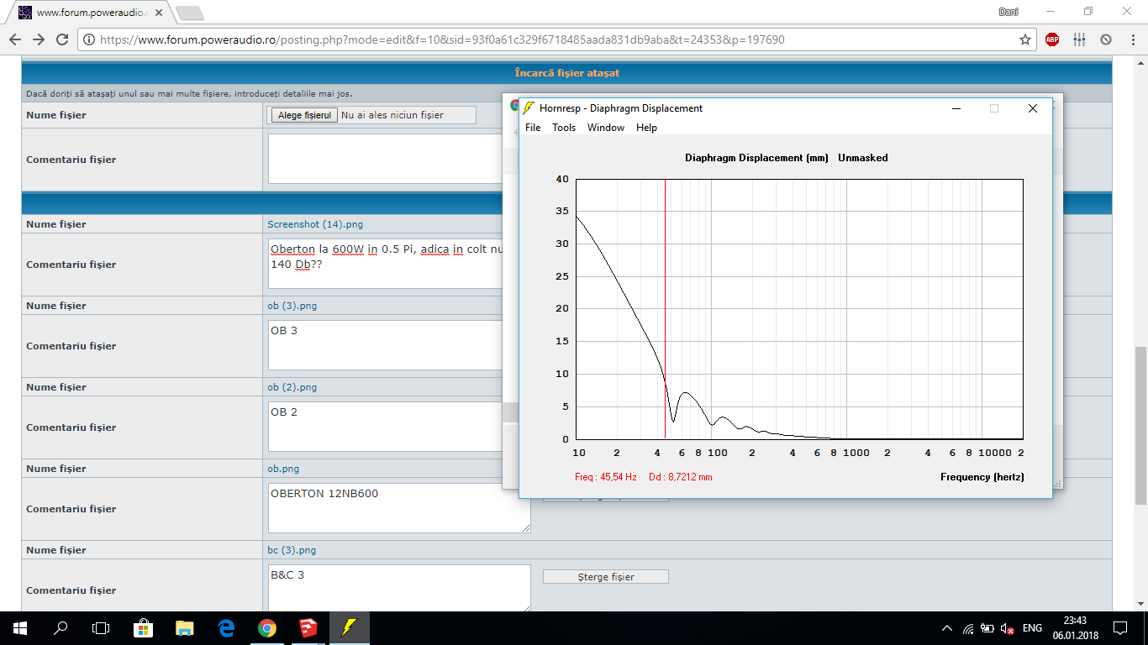Viewport: 1148px width, 645px height.
Task: Click the Alege fișierul button
Action: [x=303, y=115]
